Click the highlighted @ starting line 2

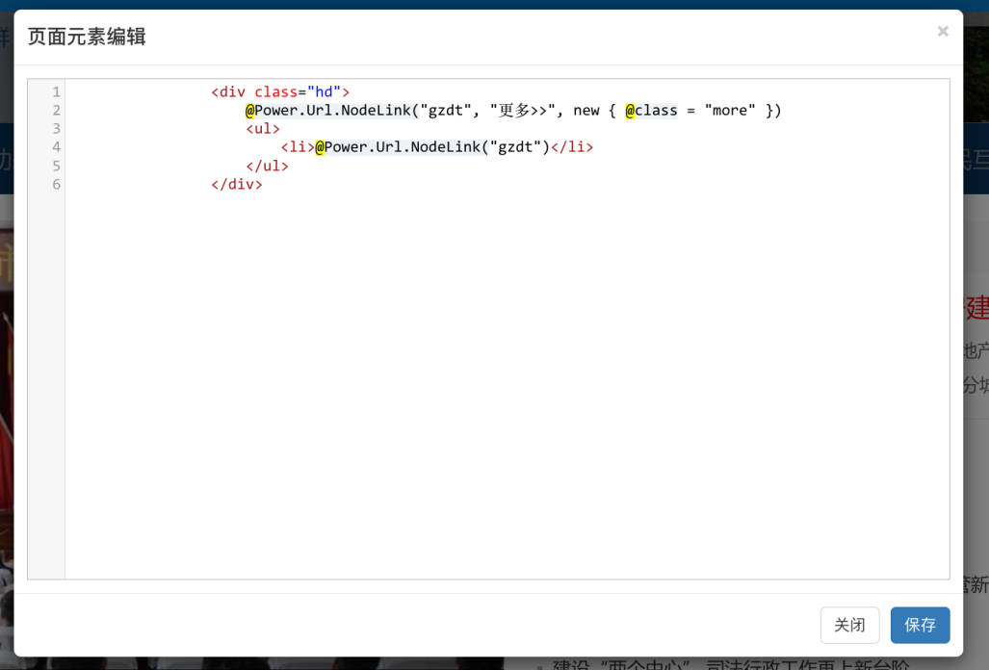[250, 111]
